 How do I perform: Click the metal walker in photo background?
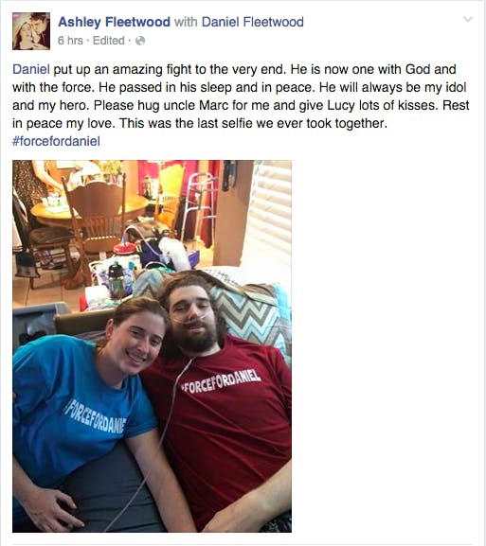click(x=200, y=203)
